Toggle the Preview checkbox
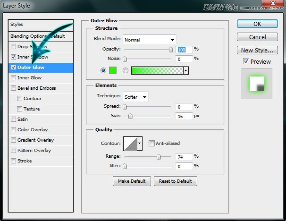 pos(246,61)
